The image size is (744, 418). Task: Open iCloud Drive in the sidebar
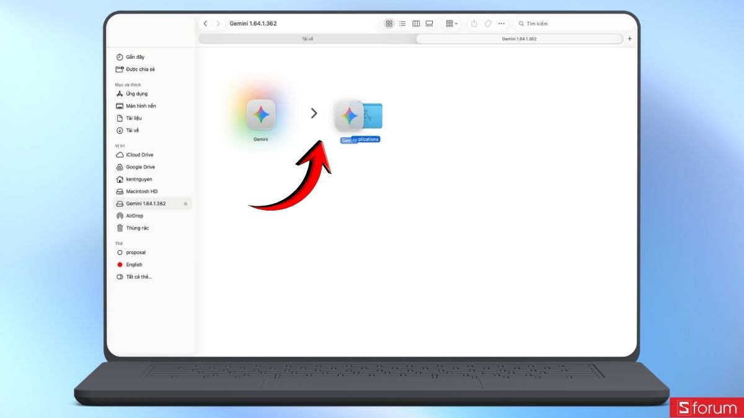153,155
